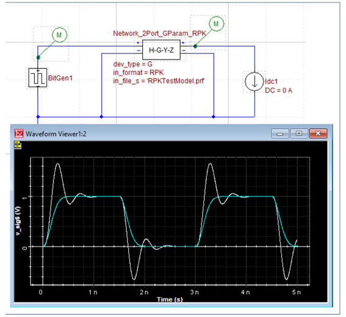
Task: Select the Network_2Port_GParam_RPK label
Action: pos(159,33)
